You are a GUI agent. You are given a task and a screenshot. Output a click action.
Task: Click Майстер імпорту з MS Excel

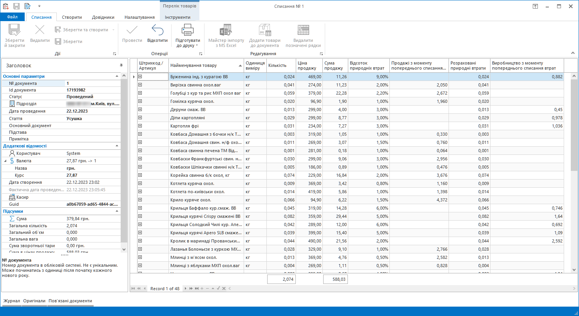coord(226,36)
